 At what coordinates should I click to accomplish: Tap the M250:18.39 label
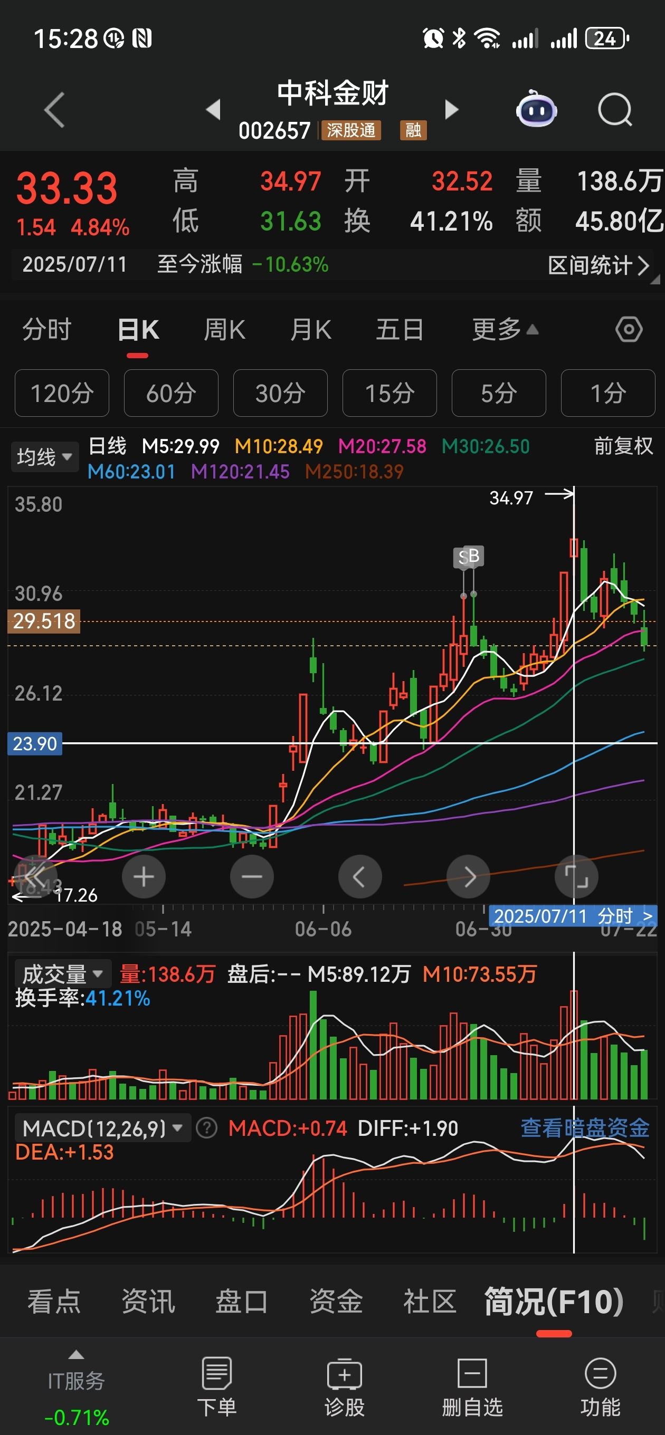(354, 472)
